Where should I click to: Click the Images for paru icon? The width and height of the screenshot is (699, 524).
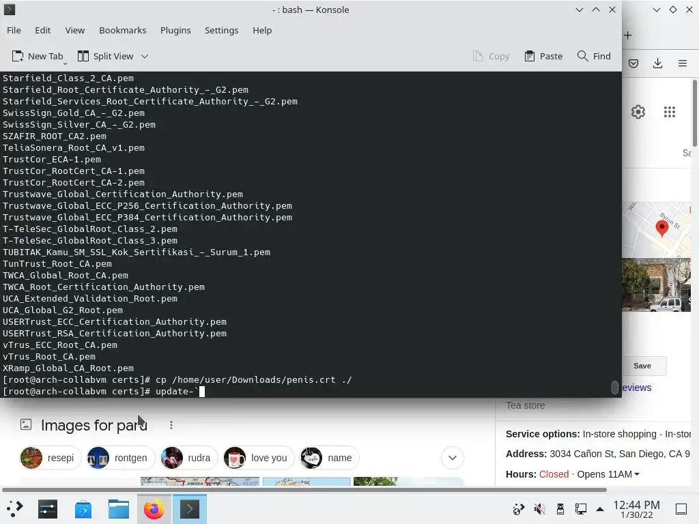[26, 424]
